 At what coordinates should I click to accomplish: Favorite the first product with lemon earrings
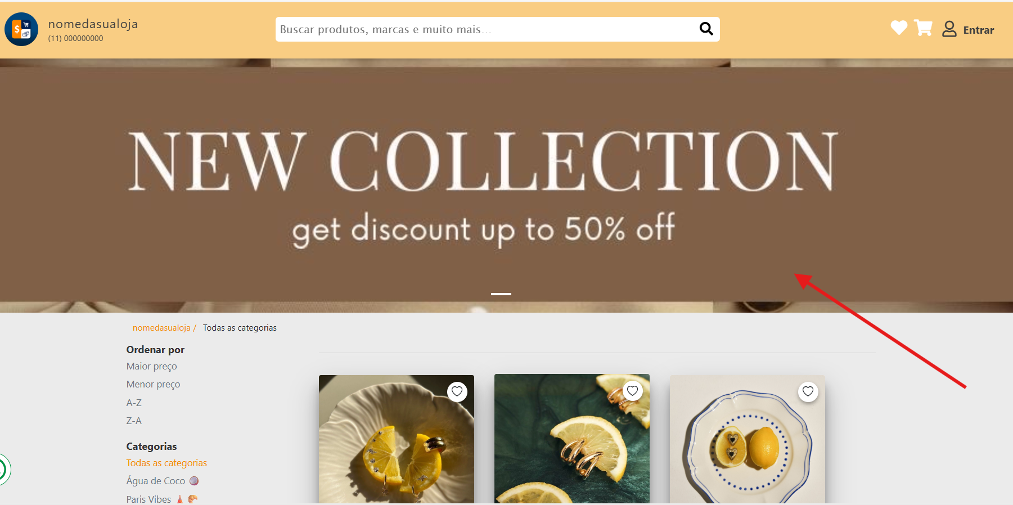(457, 391)
